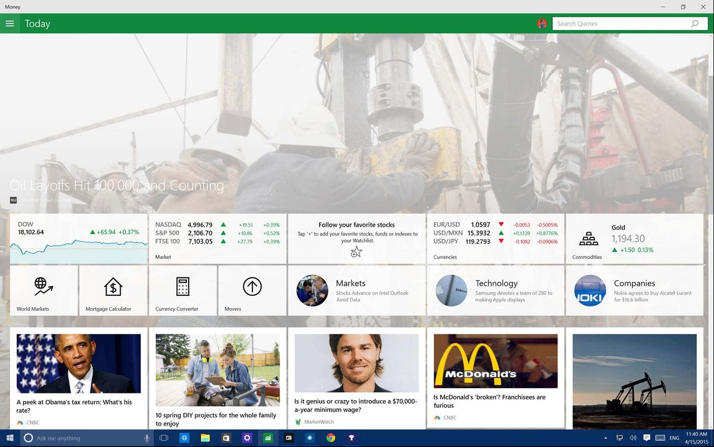Select the Today tab
Screen dimensions: 714x447
pos(37,24)
